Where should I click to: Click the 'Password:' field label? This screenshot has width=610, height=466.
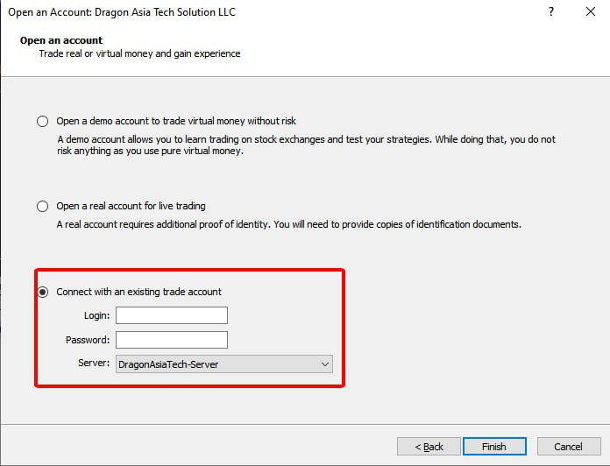tap(88, 340)
